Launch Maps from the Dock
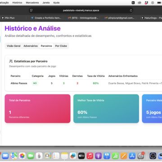Screen dimensions: 162x162 pos(13,156)
